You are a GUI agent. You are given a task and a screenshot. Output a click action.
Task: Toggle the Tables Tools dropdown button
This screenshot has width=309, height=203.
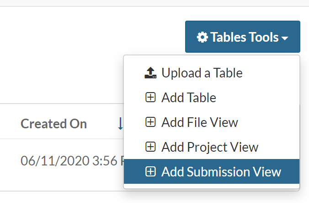pyautogui.click(x=242, y=37)
